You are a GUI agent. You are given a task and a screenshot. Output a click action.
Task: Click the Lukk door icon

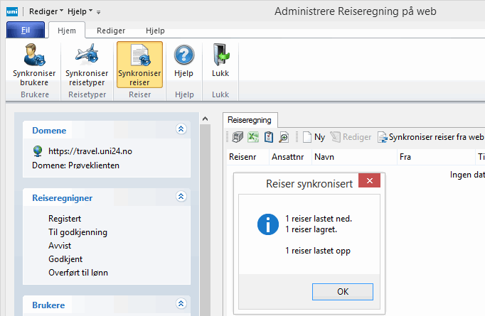pyautogui.click(x=220, y=55)
